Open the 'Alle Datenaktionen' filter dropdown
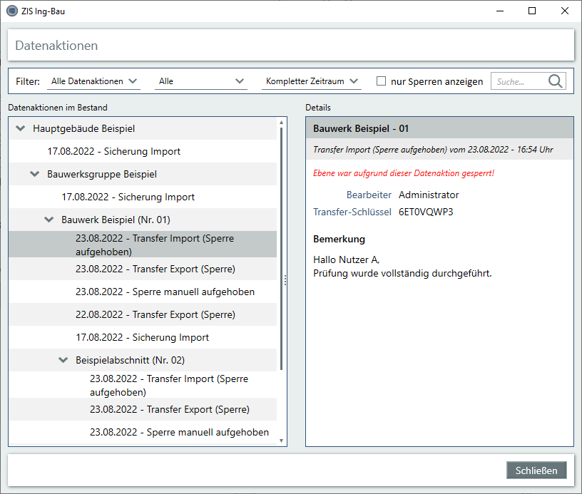 tap(94, 81)
